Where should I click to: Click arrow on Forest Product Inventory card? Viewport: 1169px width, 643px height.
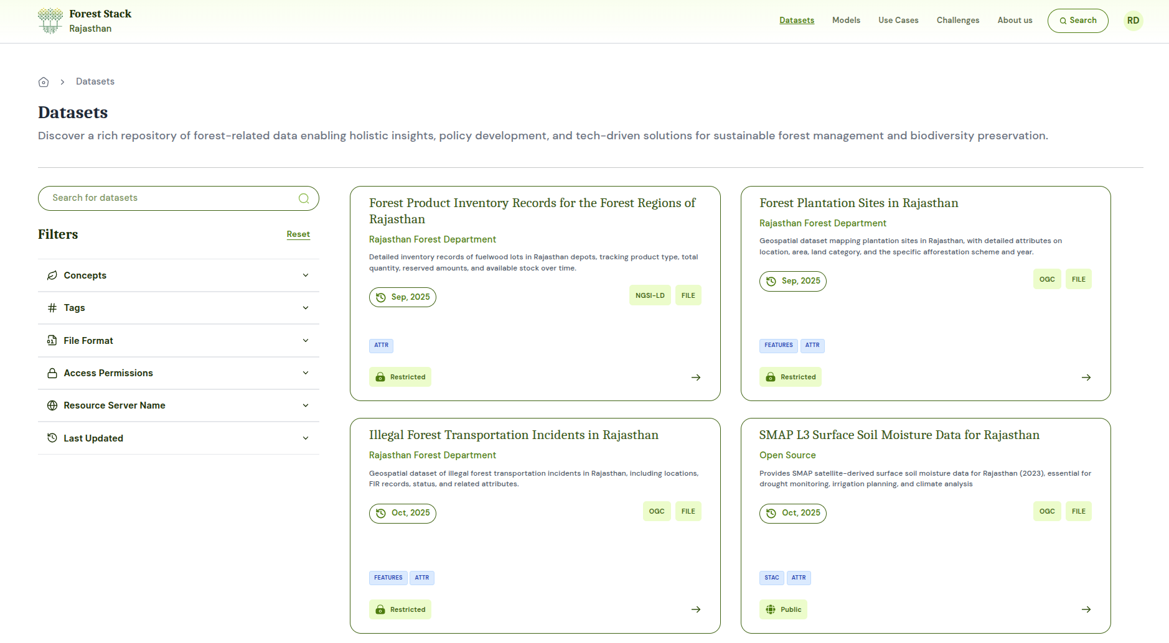click(x=696, y=377)
